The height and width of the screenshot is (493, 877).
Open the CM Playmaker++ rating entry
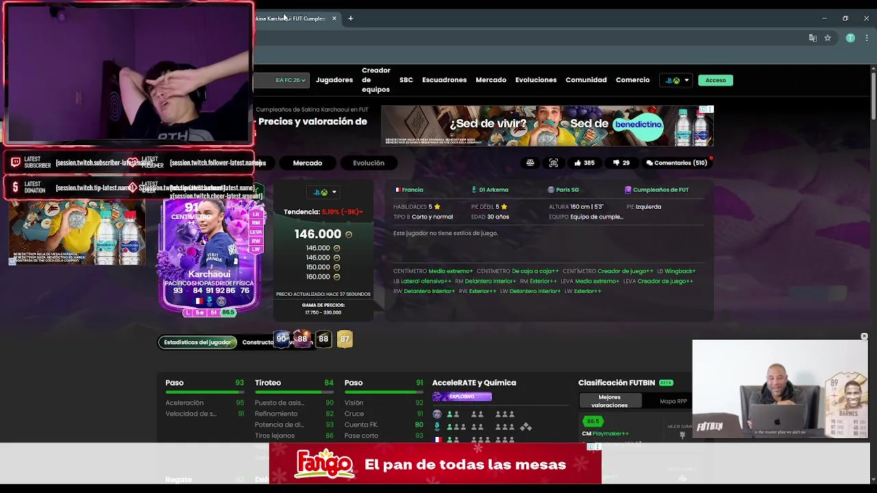605,433
